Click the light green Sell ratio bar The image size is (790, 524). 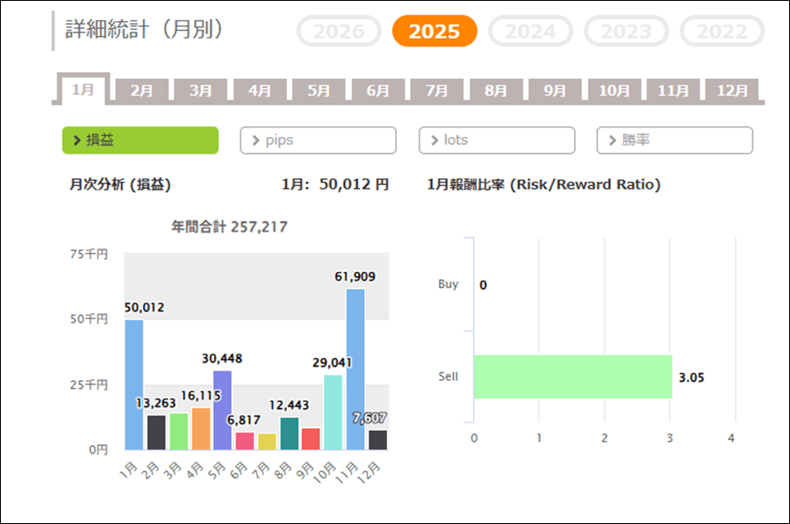point(572,377)
